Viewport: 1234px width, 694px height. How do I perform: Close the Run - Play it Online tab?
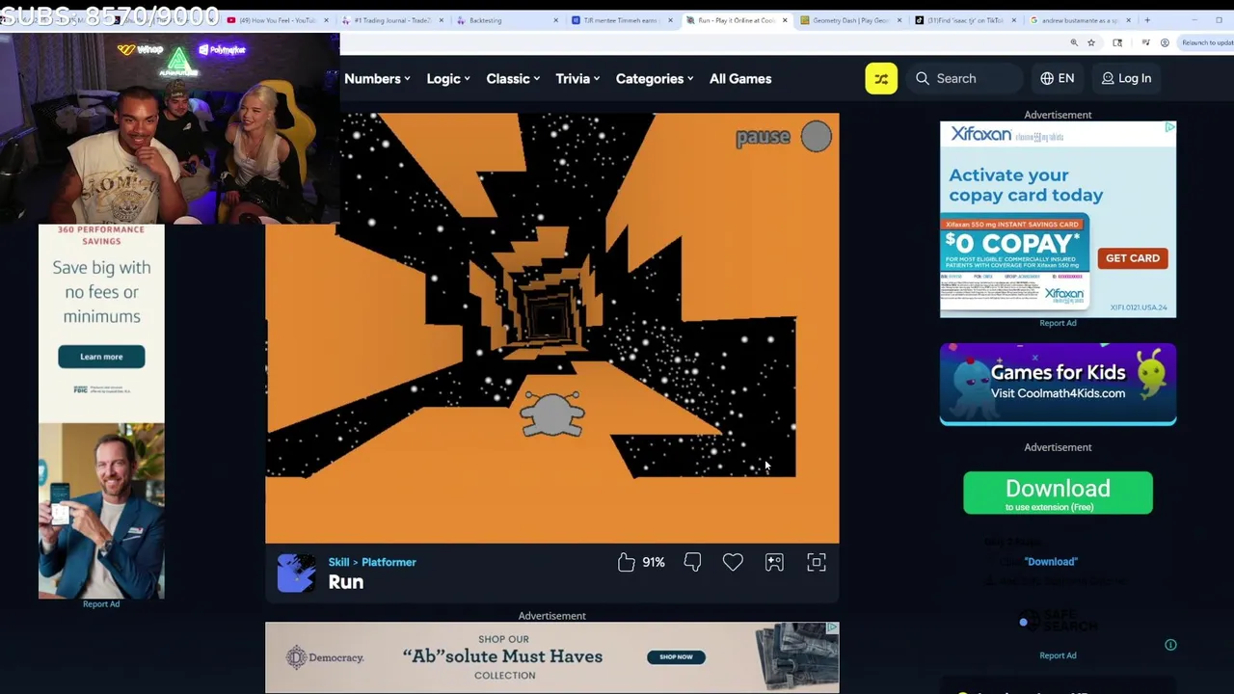785,20
